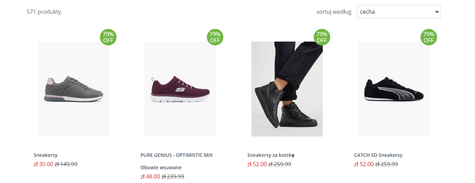The image size is (475, 183).
Task: Click 79% OFF badge on Skechers shoe
Action: click(215, 37)
